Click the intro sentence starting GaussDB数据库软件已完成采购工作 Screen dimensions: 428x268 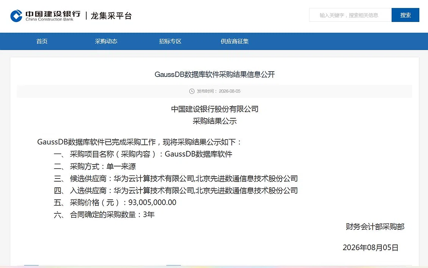(x=139, y=142)
